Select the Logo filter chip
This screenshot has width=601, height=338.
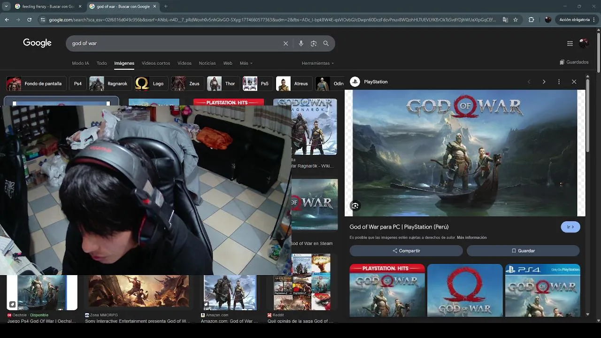click(152, 84)
